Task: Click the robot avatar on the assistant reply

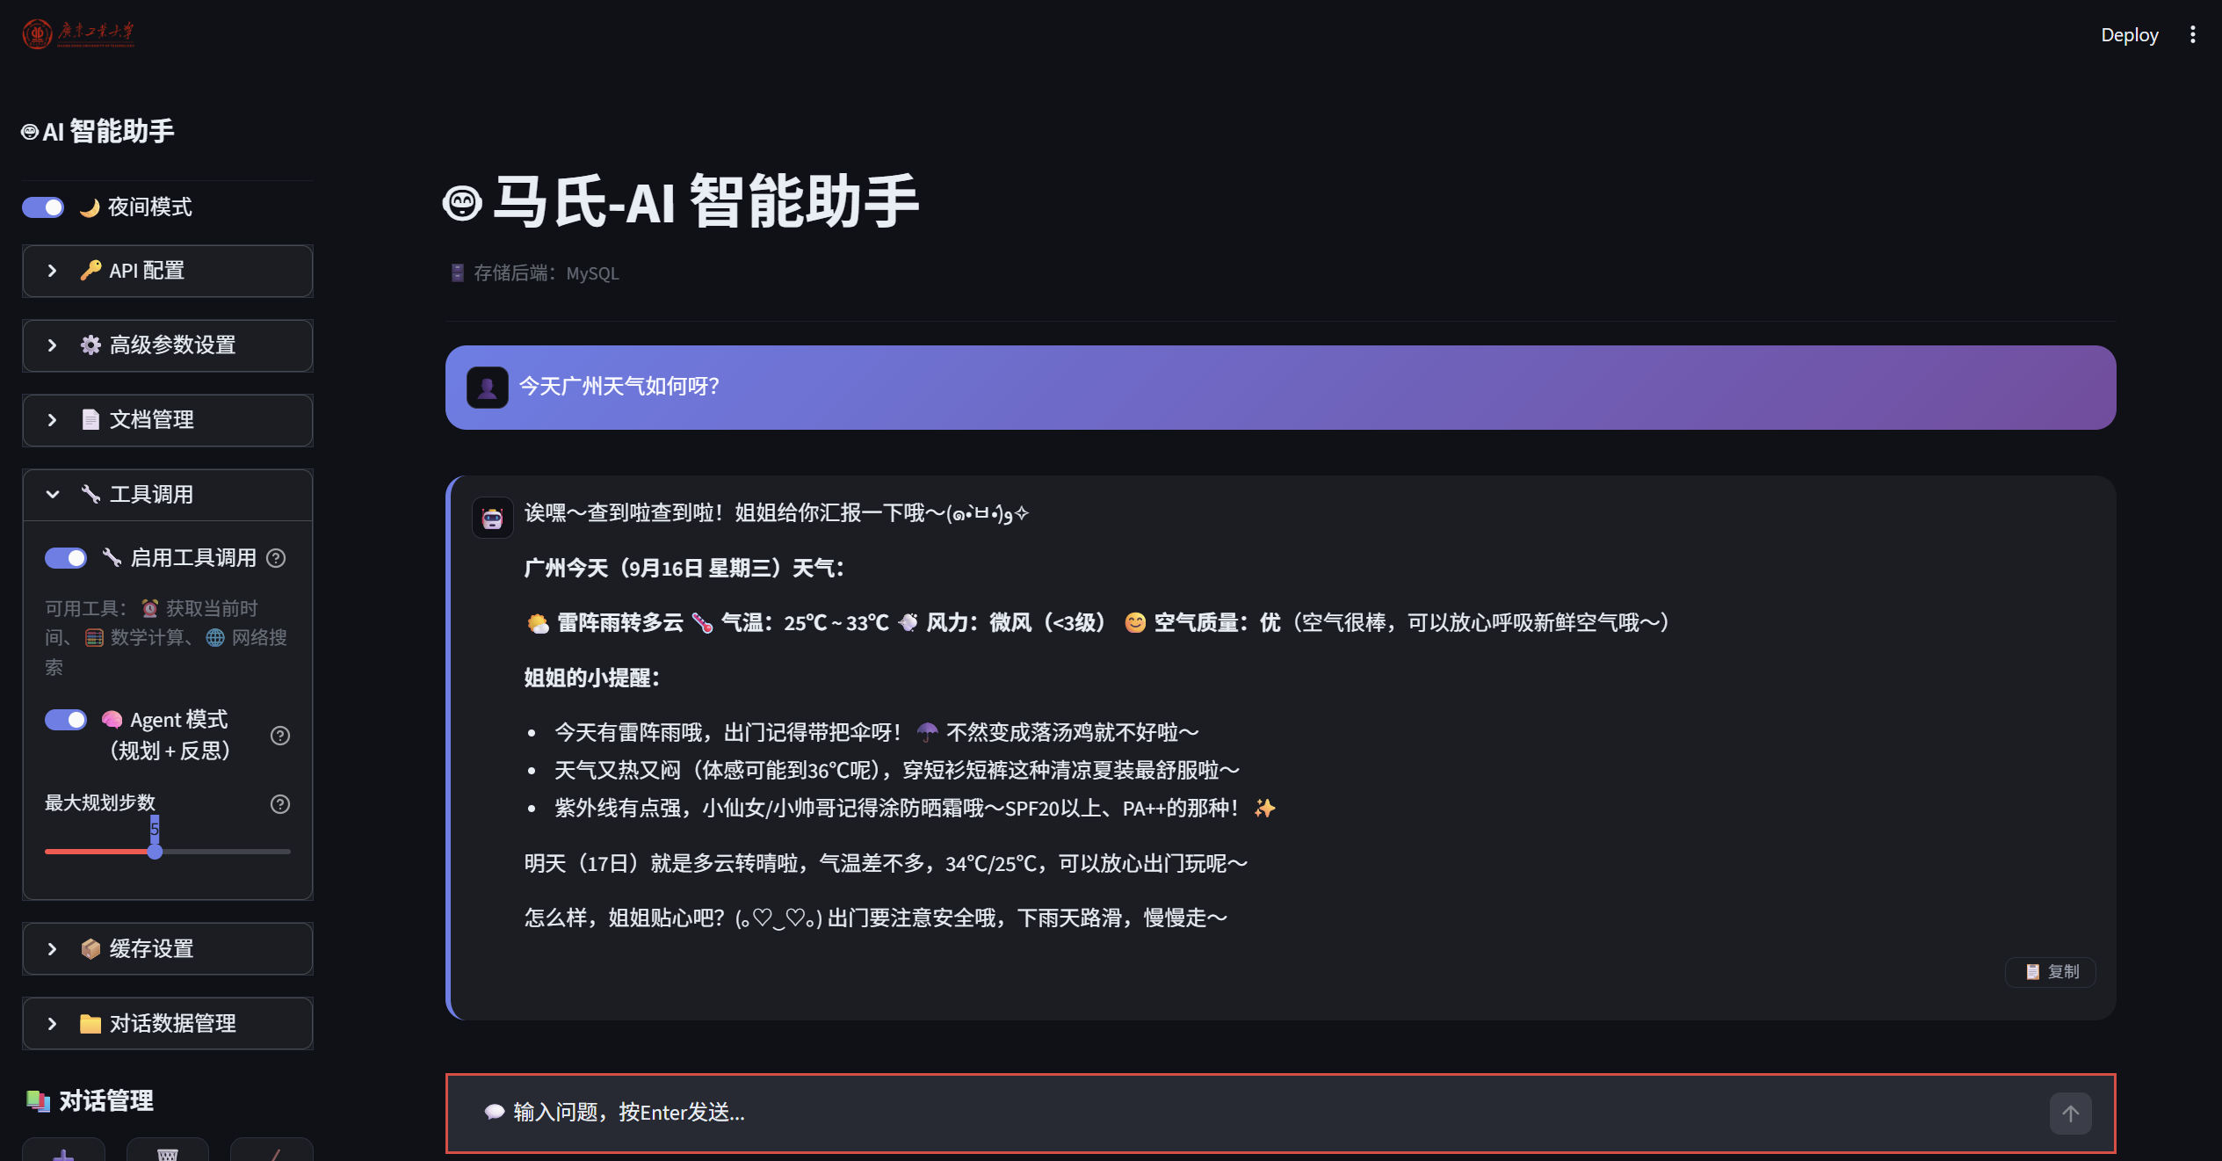Action: [x=493, y=518]
